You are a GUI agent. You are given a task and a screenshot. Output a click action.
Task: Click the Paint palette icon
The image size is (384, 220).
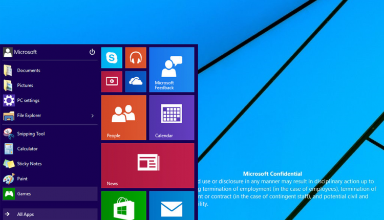pos(9,179)
